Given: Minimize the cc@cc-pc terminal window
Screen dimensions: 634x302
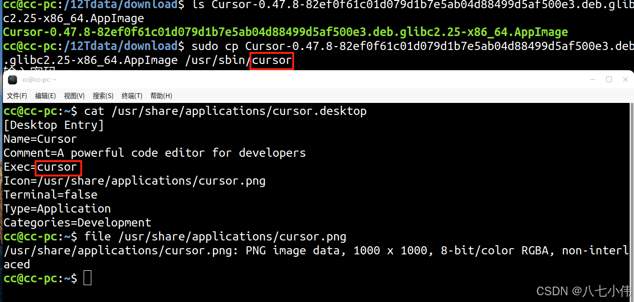Looking at the screenshot, I should click(x=592, y=80).
